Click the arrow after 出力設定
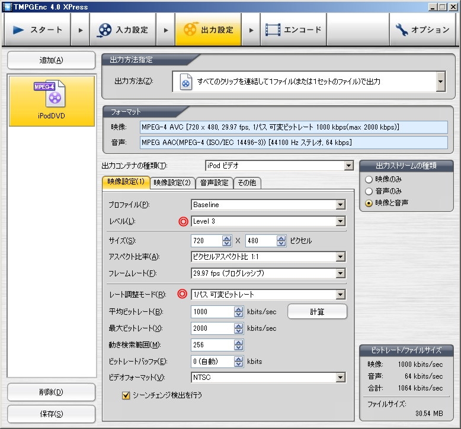This screenshot has width=461, height=429. [x=251, y=30]
